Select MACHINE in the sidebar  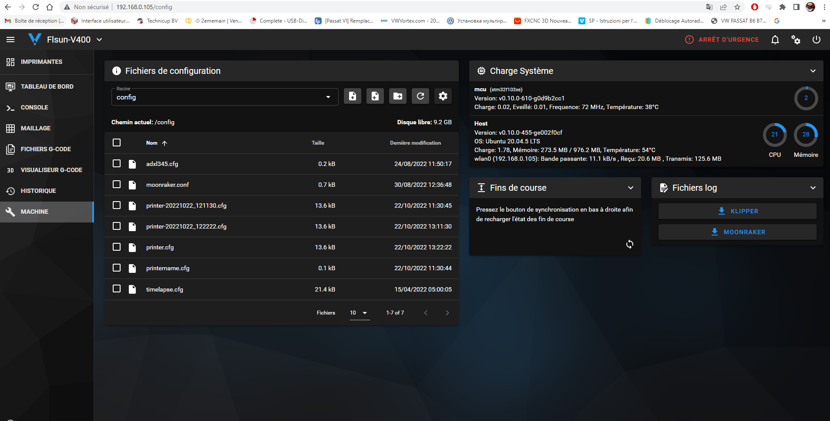pos(47,212)
